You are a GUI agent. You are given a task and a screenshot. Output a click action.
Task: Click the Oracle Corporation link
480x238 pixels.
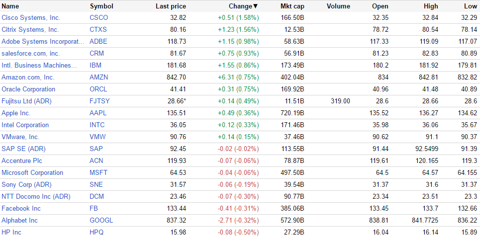pyautogui.click(x=28, y=89)
